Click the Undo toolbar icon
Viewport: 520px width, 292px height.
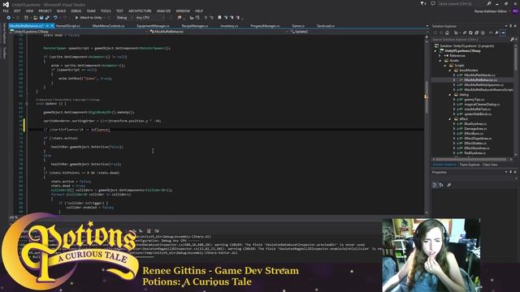point(55,18)
